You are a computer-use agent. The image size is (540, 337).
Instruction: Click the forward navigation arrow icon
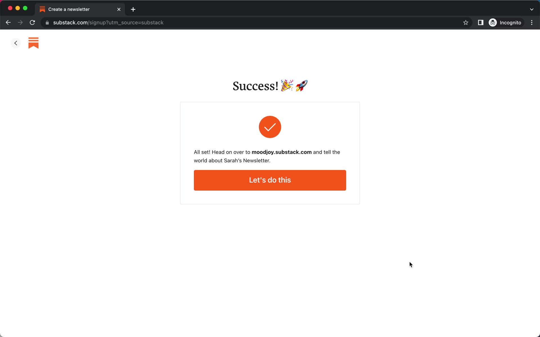pyautogui.click(x=20, y=22)
